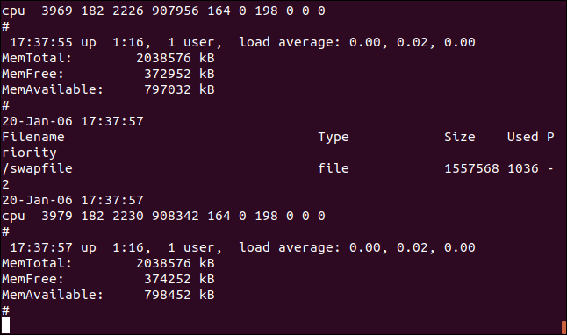The height and width of the screenshot is (335, 567).
Task: Click the 'MemTotal:' label above MemFree 374252
Action: click(x=37, y=263)
